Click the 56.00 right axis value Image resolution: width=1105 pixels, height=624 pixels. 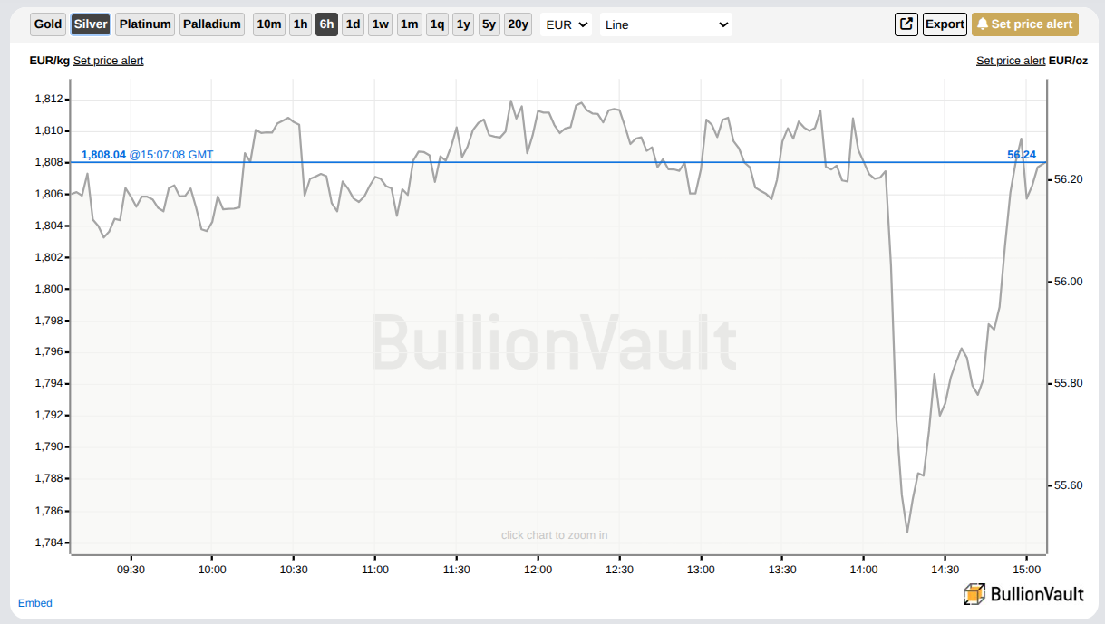tap(1069, 282)
